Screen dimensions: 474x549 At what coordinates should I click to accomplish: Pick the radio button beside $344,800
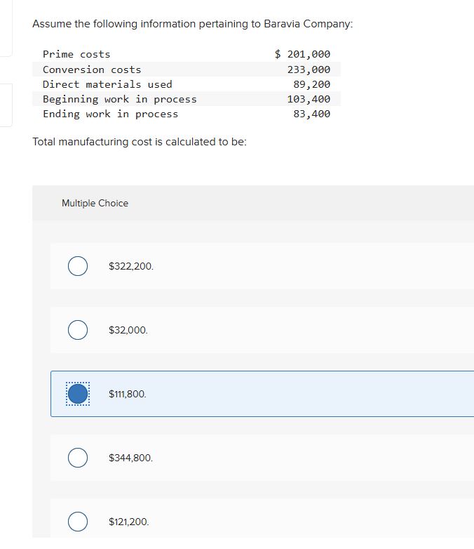pos(78,458)
